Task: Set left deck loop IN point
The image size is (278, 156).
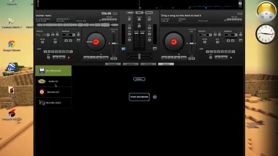Action: [x=55, y=57]
